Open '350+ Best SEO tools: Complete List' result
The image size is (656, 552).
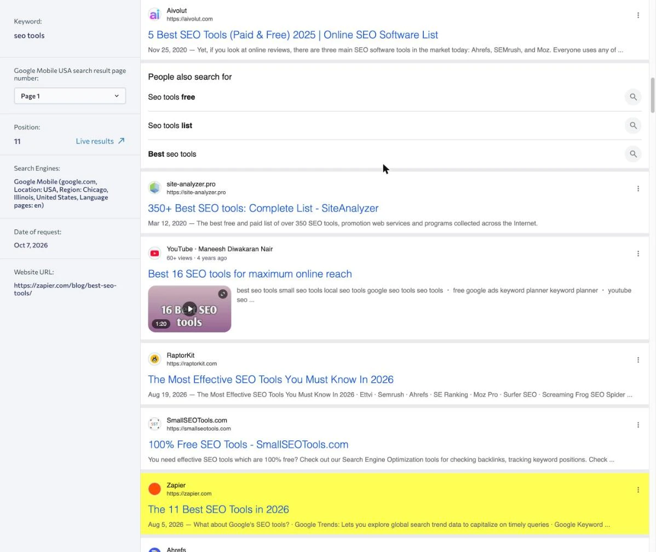263,209
